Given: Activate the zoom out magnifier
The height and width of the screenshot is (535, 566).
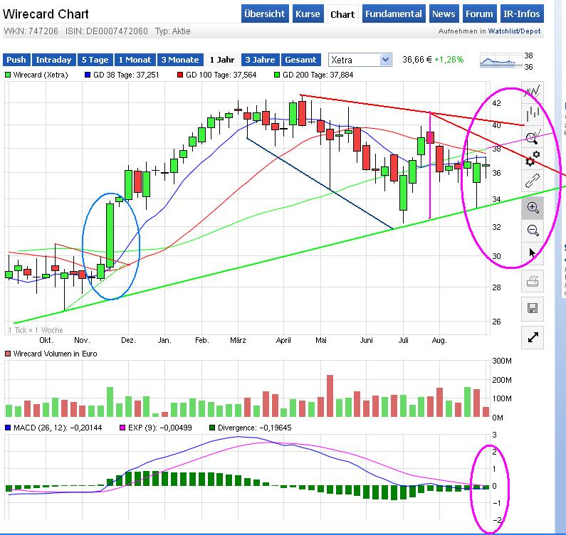Looking at the screenshot, I should (533, 231).
